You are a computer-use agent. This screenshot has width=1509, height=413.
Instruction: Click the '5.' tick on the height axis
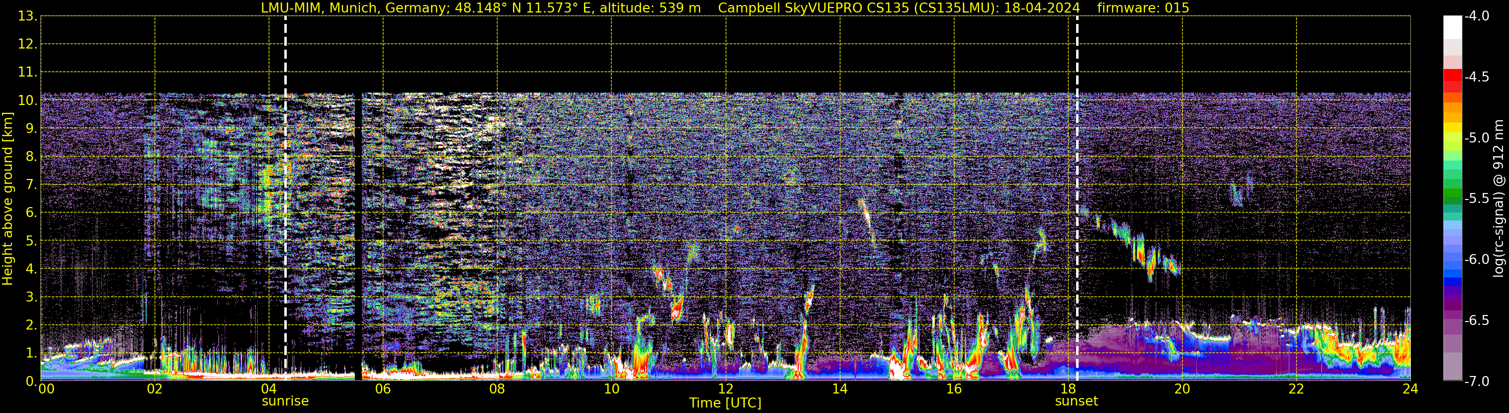[x=31, y=240]
